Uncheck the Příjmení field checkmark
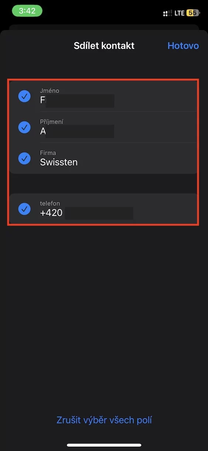 point(24,127)
